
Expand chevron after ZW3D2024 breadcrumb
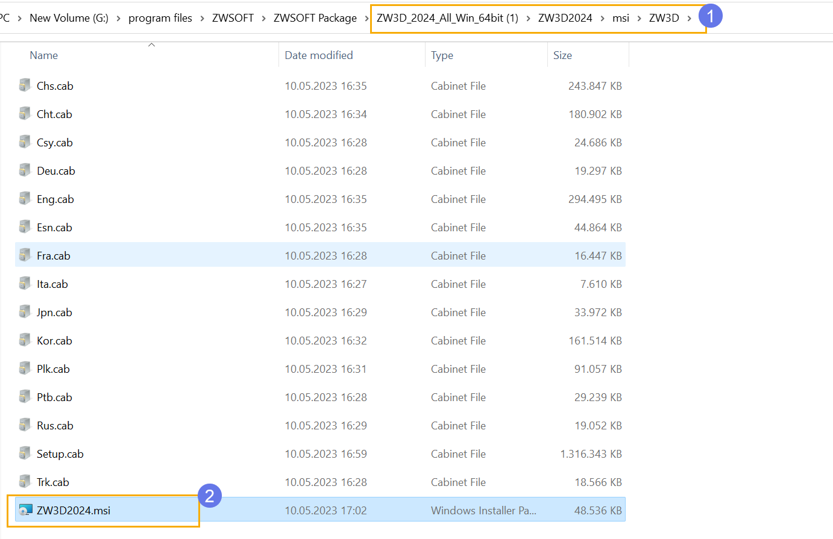[x=602, y=19]
